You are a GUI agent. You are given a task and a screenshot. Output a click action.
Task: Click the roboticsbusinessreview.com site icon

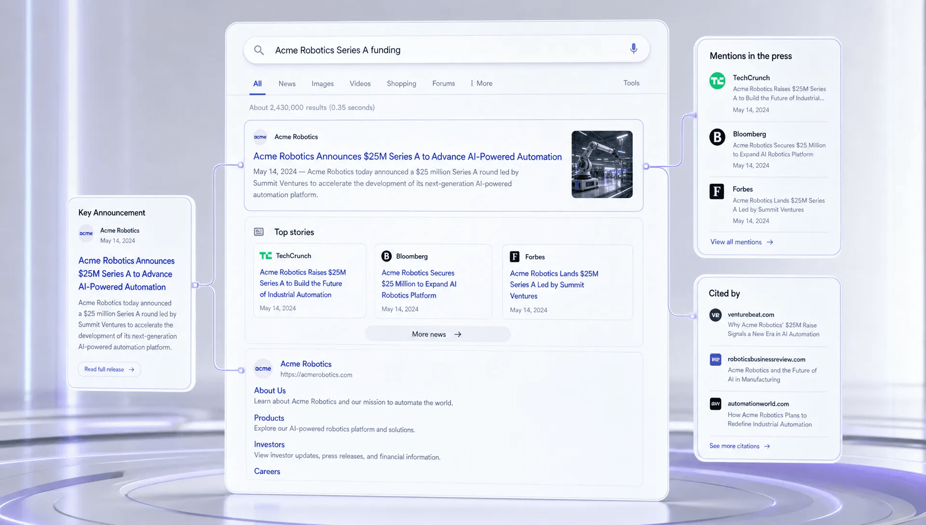(715, 359)
